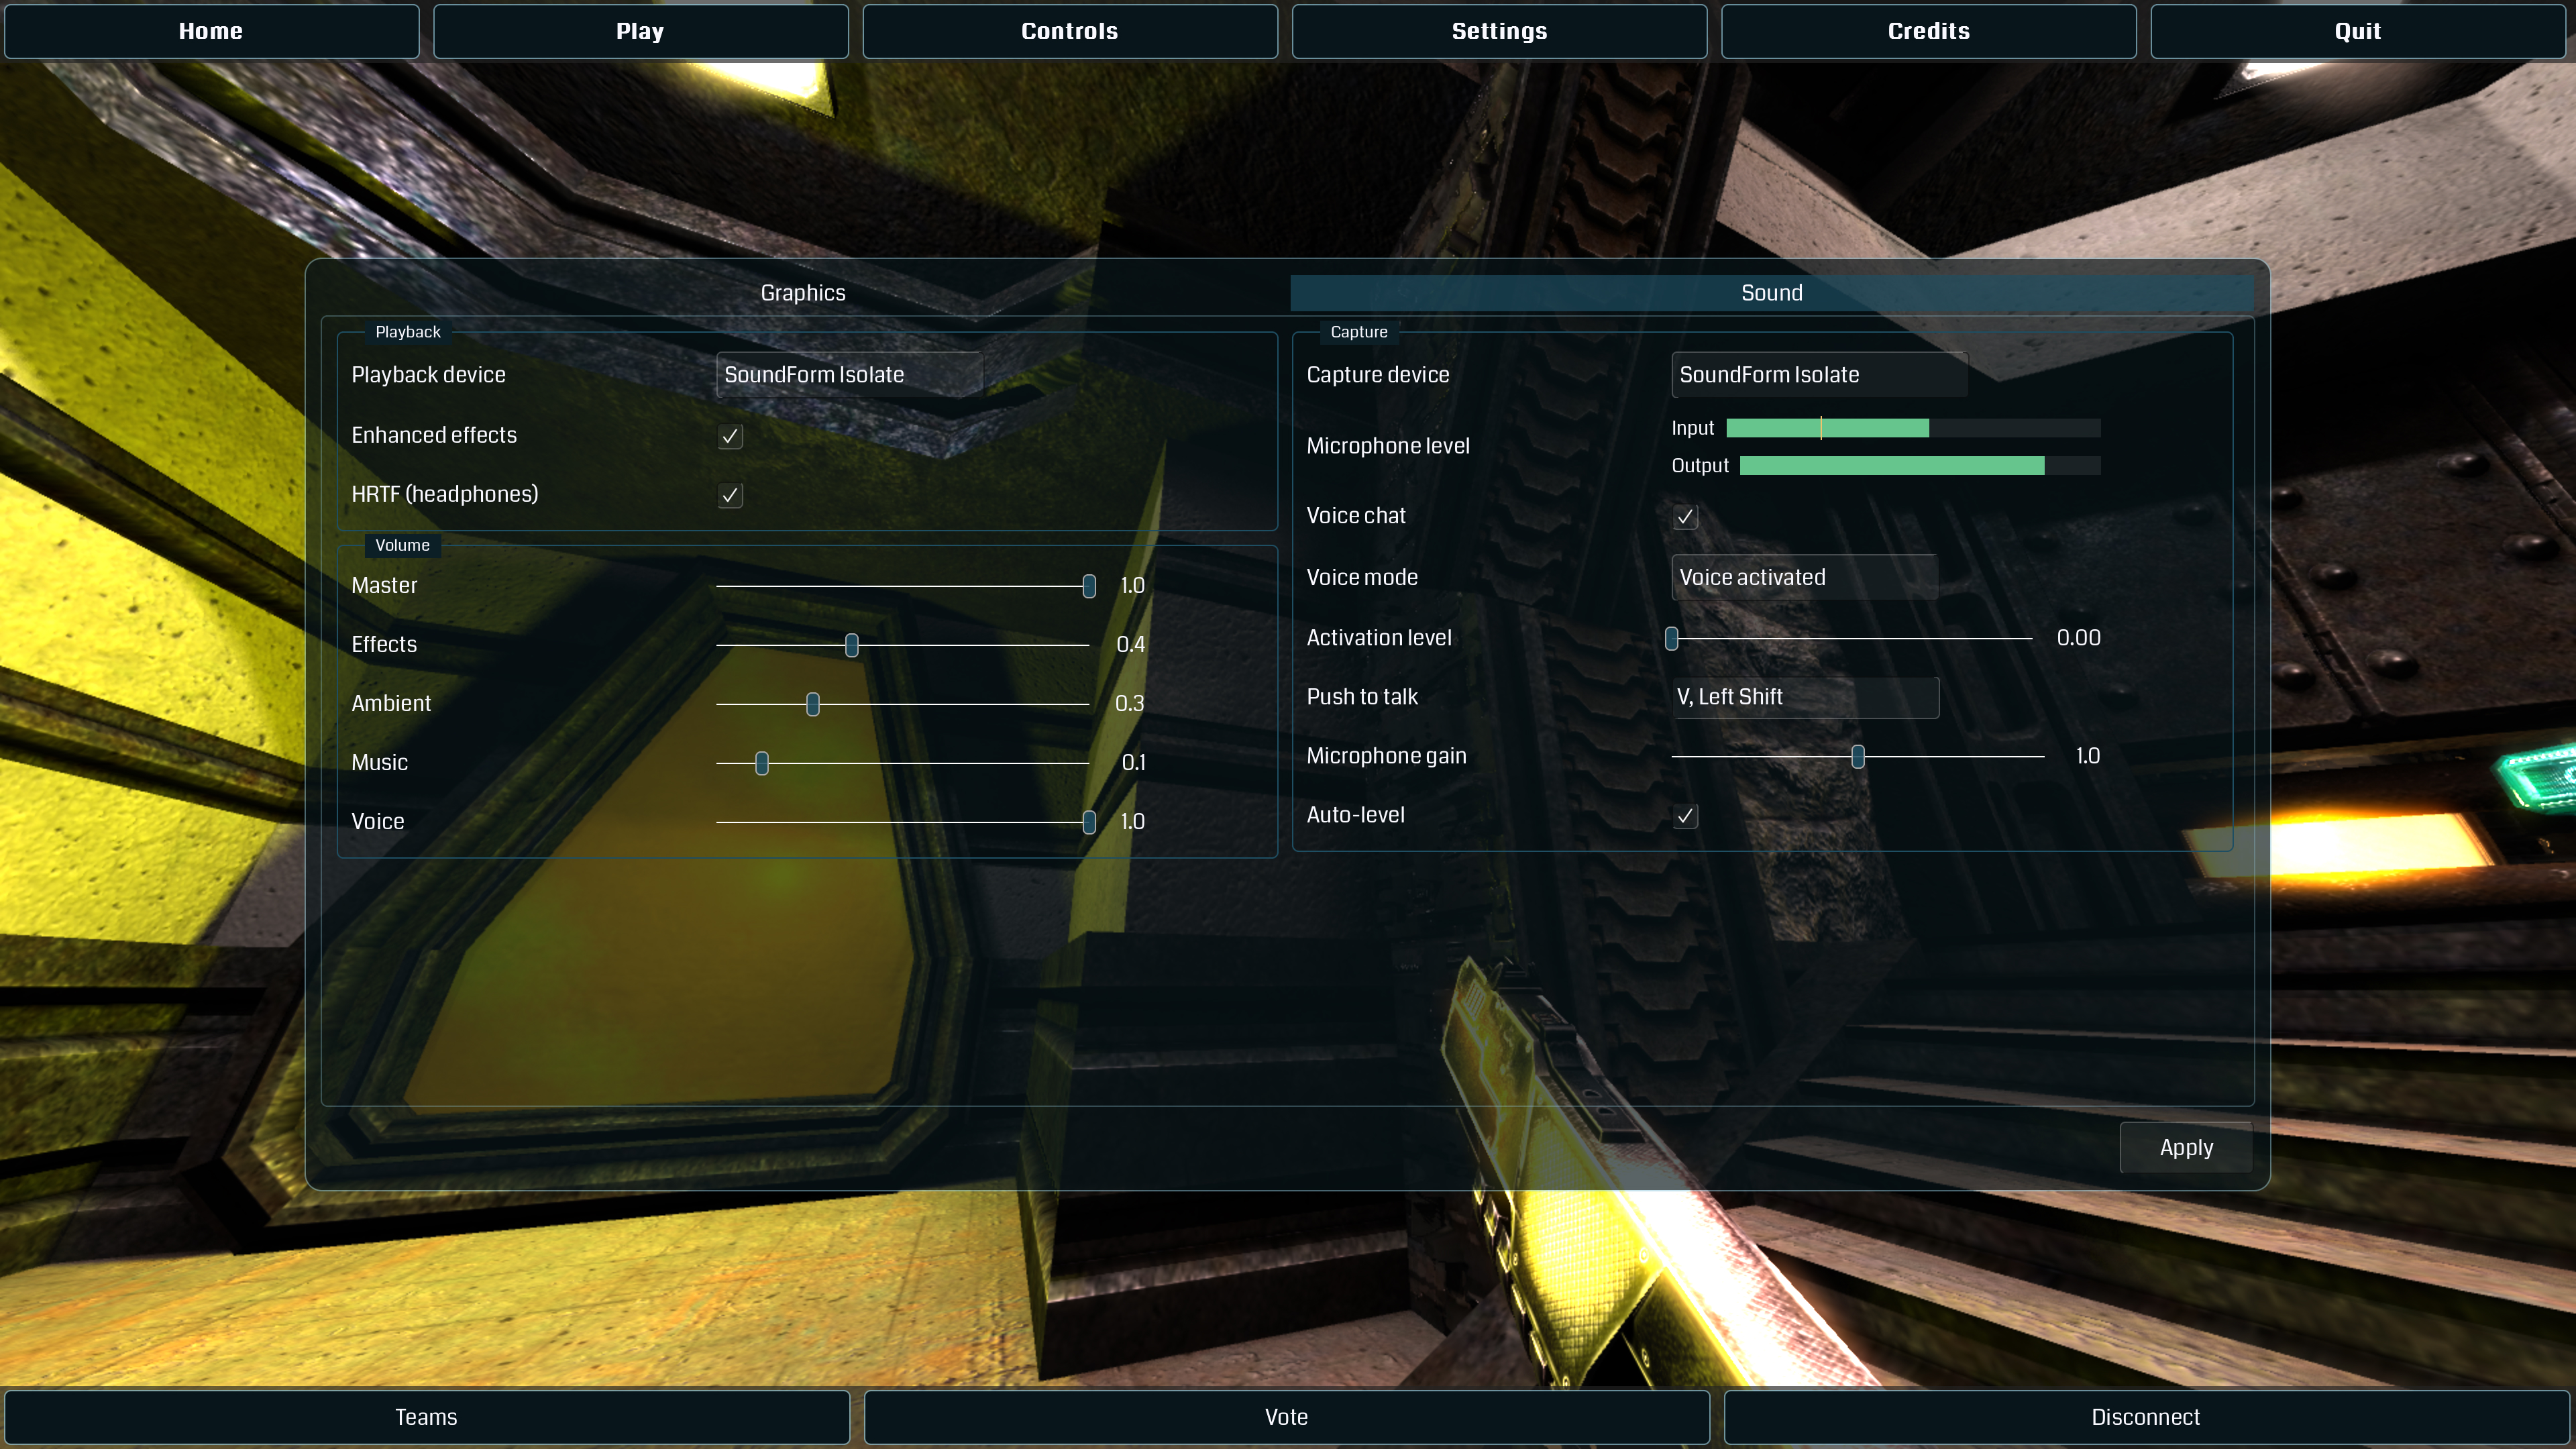Expand the Voice mode dropdown
This screenshot has width=2576, height=1449.
coord(1804,577)
